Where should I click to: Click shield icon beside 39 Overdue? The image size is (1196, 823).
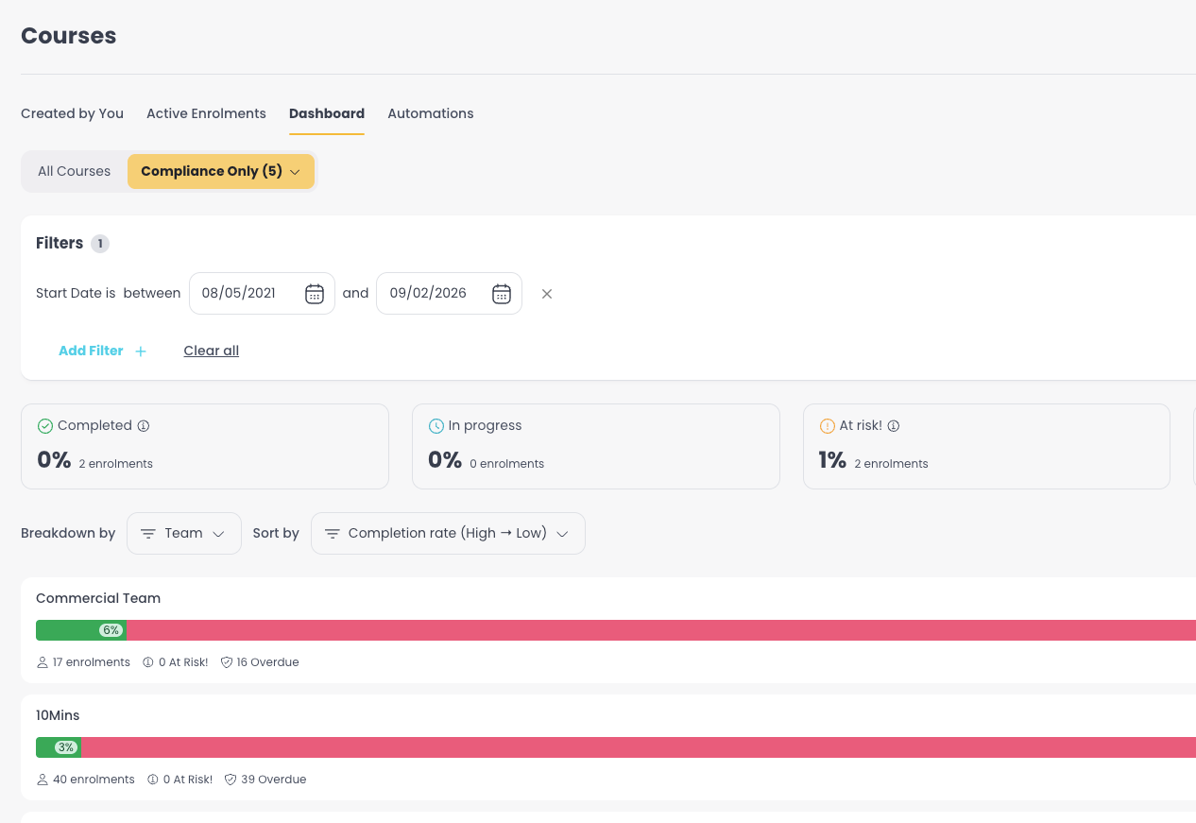pyautogui.click(x=231, y=780)
